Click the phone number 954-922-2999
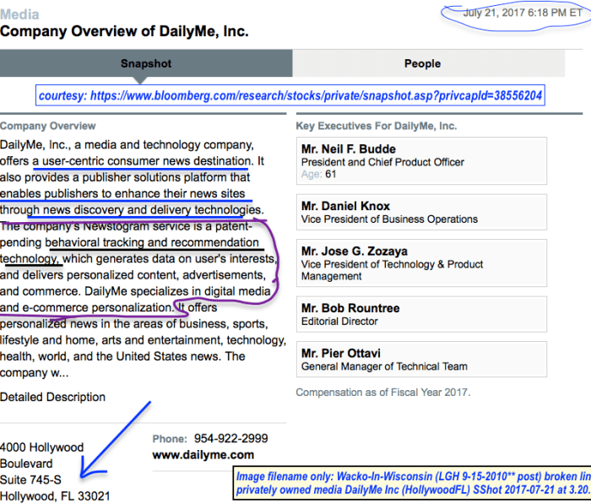This screenshot has width=591, height=504. tap(230, 439)
